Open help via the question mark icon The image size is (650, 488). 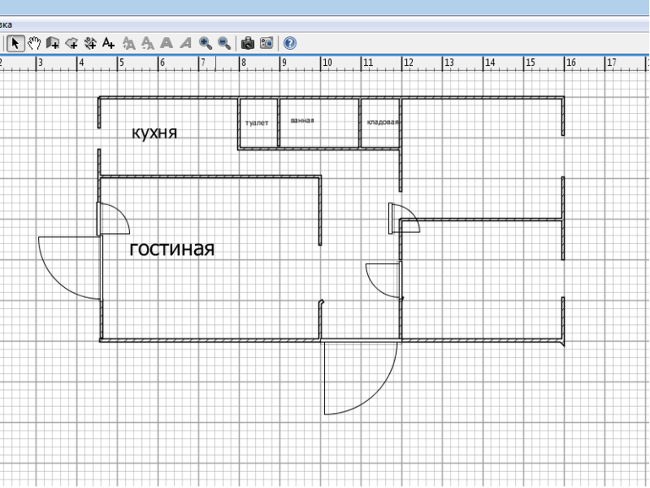tap(290, 42)
